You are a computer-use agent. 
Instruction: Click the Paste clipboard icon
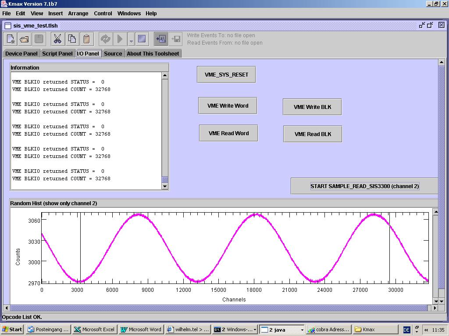[x=86, y=39]
